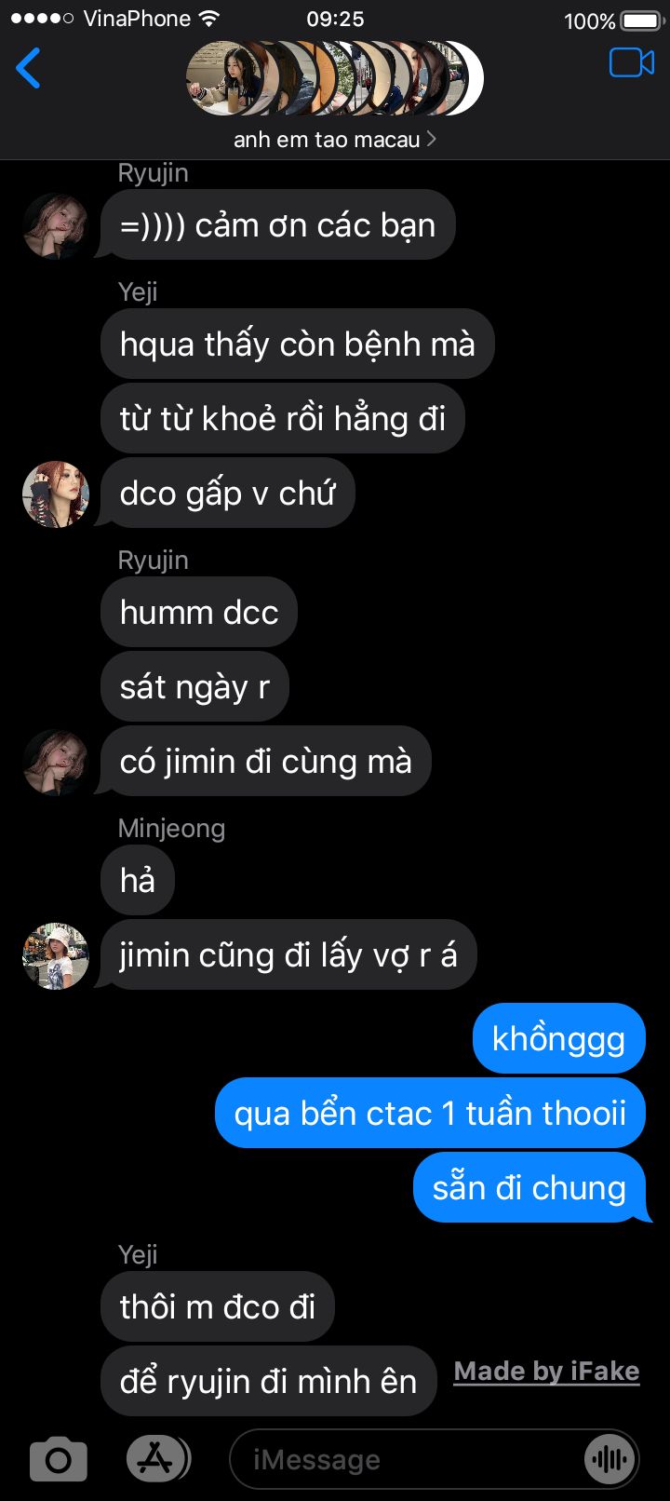Tap Ryujin's avatar beside "cảm ơn các bạn"
670x1501 pixels.
coord(56,226)
